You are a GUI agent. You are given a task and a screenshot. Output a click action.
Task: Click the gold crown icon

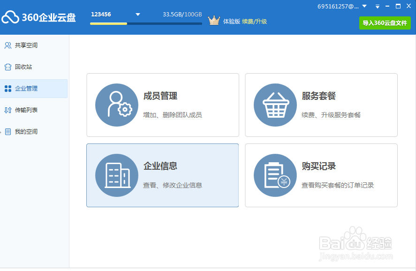pyautogui.click(x=214, y=21)
